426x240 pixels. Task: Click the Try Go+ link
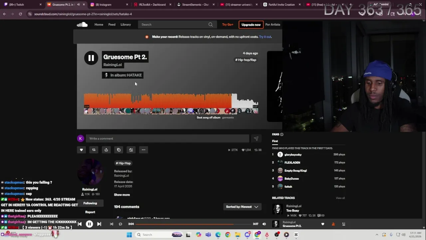click(228, 25)
